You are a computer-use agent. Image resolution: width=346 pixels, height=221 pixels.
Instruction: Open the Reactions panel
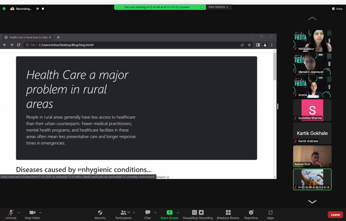click(x=251, y=214)
